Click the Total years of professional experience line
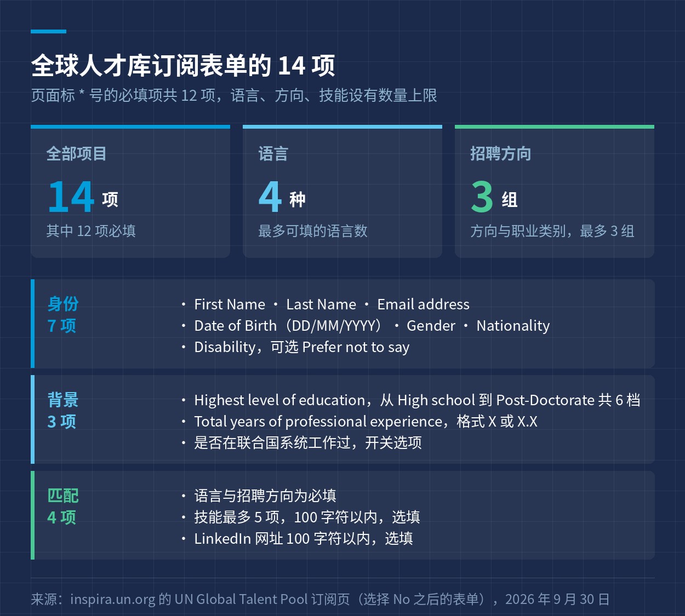Screen dimensions: 685x616 pyautogui.click(x=366, y=422)
